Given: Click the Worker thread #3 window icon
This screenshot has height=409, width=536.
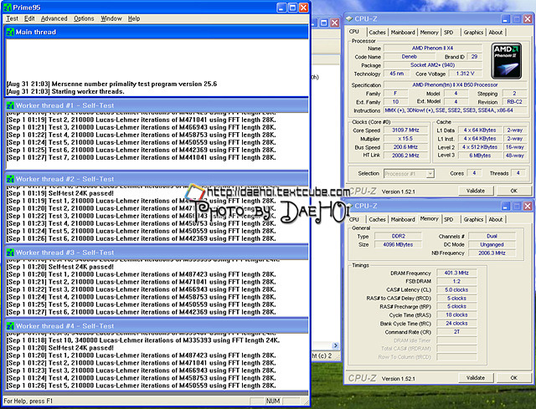Looking at the screenshot, I should click(10, 253).
